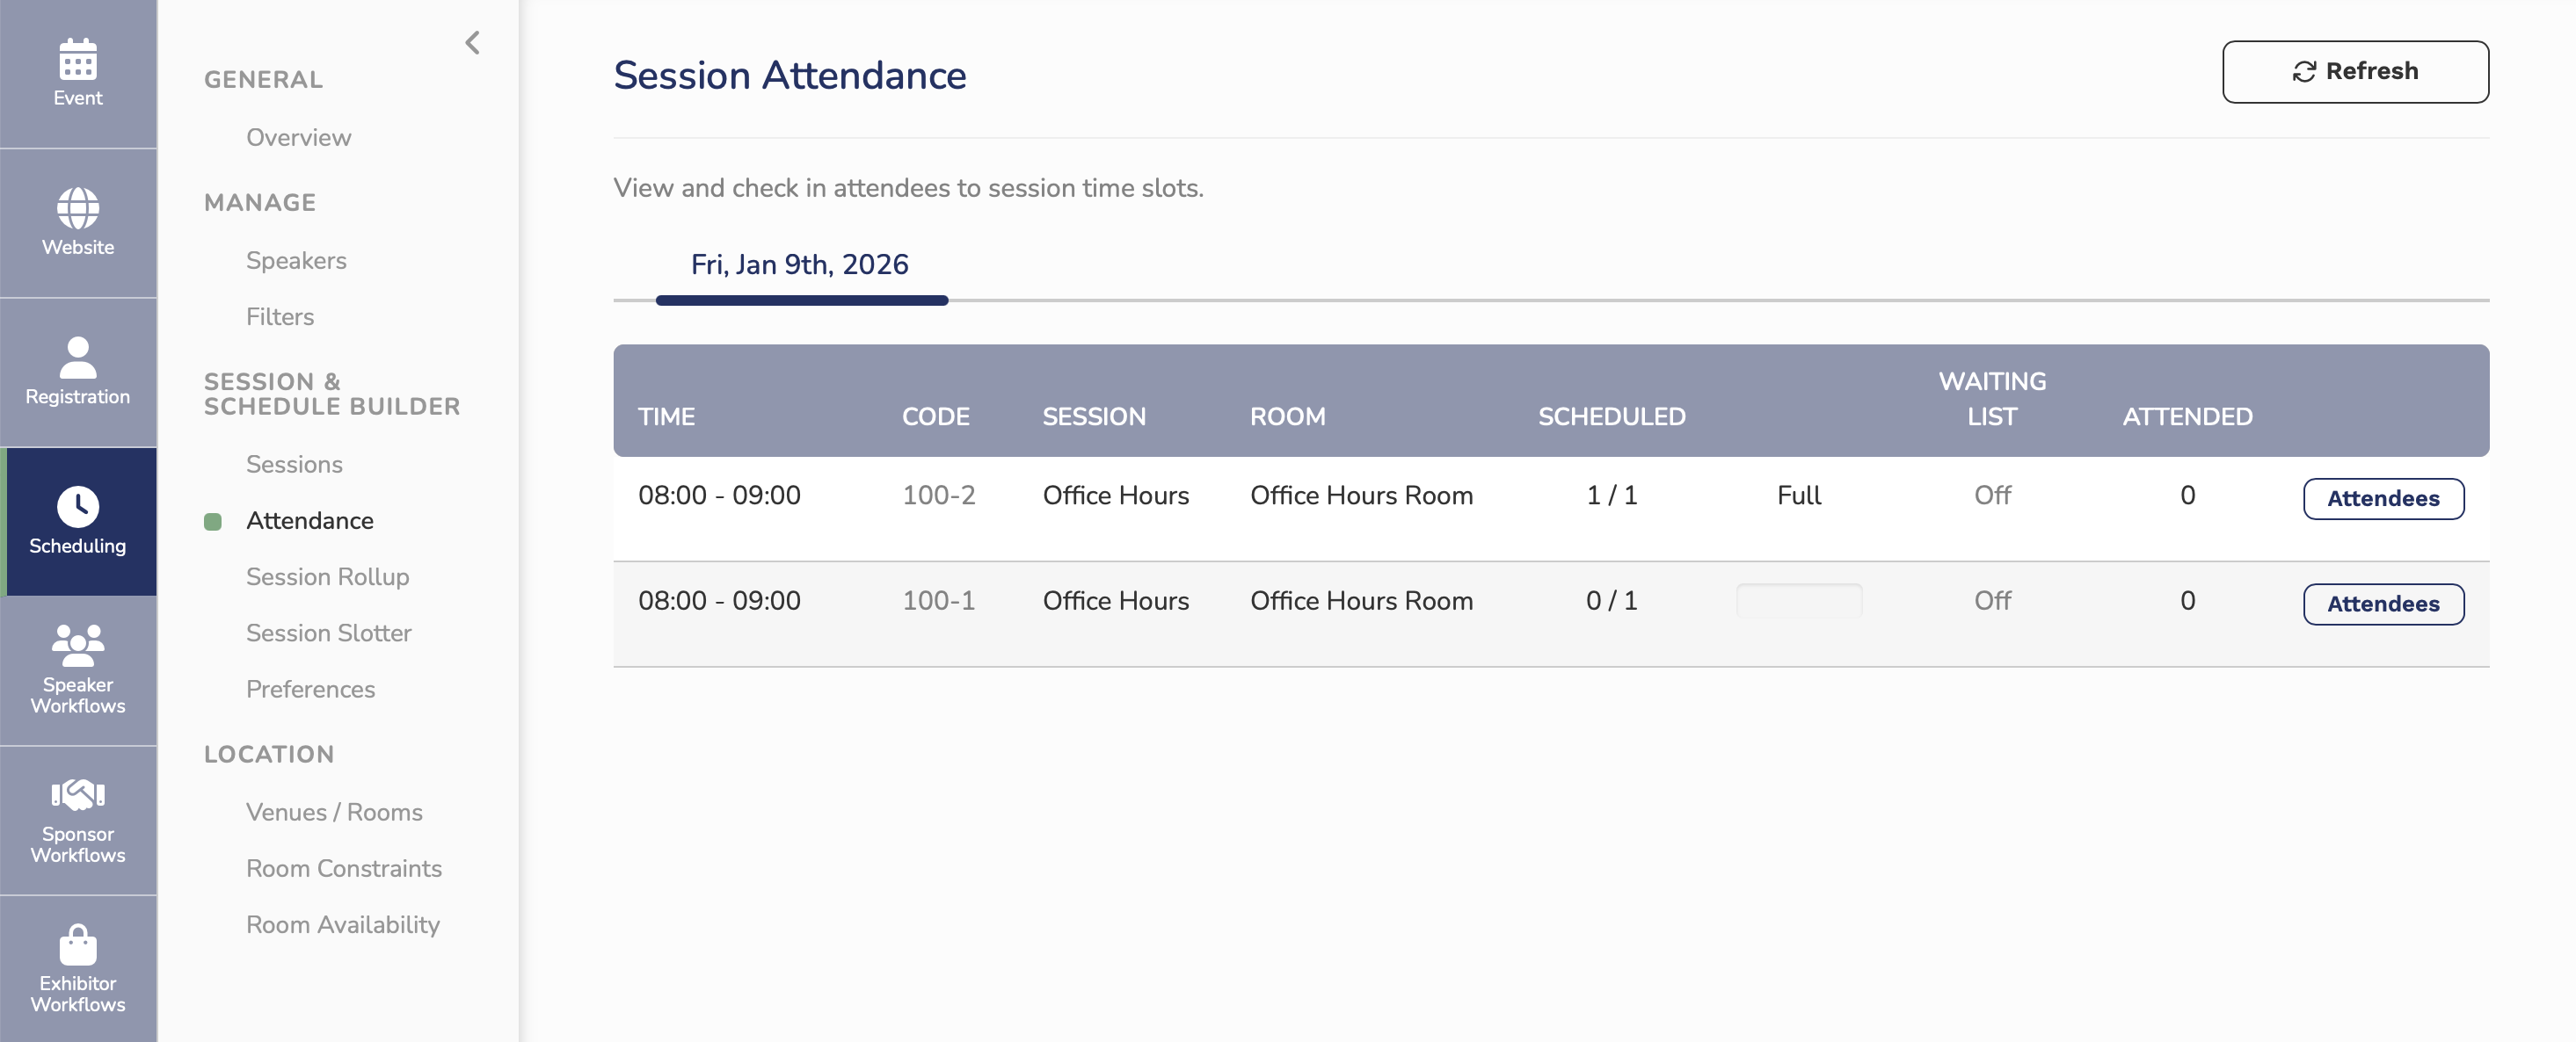
Task: Open the Registration person icon
Action: [x=78, y=358]
